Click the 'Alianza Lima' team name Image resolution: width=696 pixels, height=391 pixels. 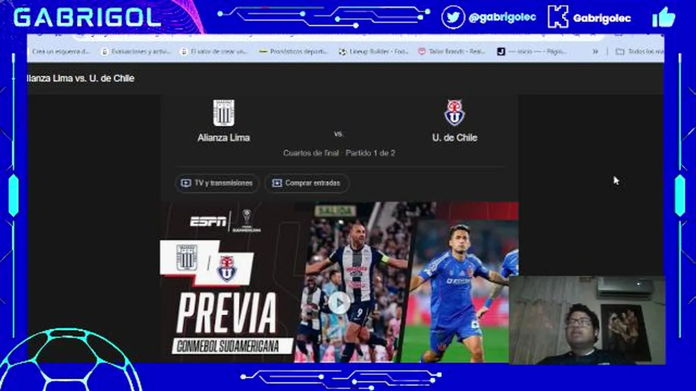[x=223, y=138]
